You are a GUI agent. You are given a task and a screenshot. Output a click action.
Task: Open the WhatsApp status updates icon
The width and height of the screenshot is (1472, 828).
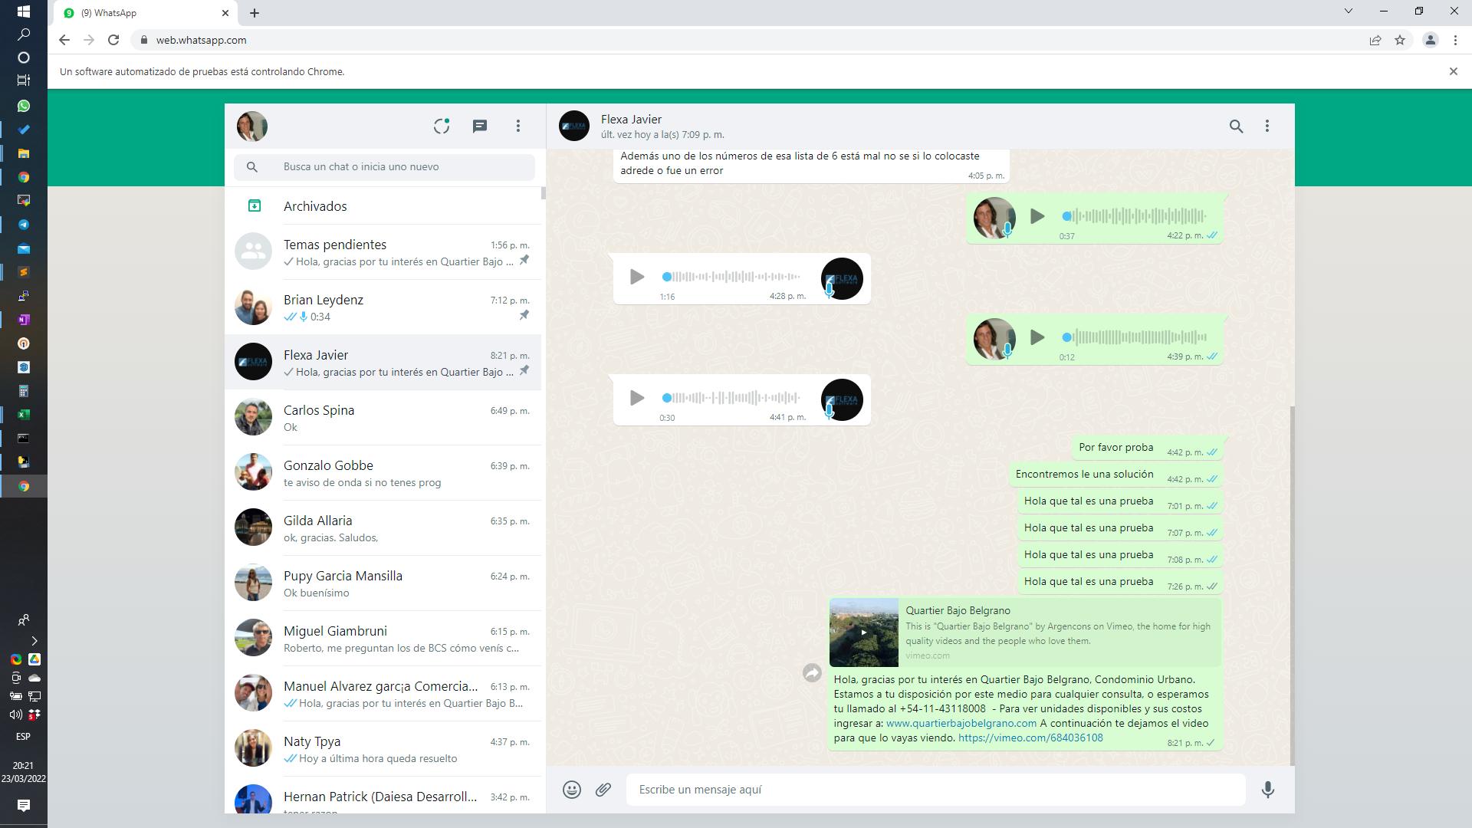click(441, 127)
